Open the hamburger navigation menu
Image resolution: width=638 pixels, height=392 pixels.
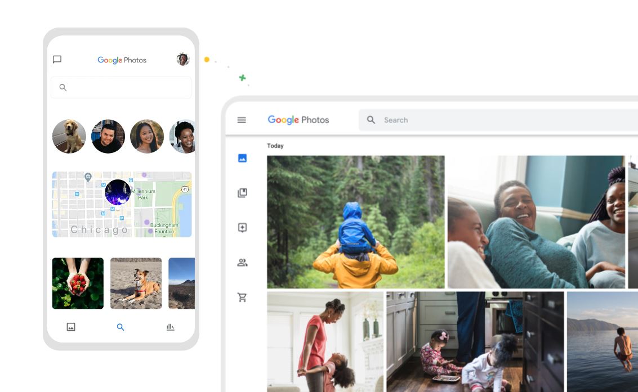[x=242, y=120]
